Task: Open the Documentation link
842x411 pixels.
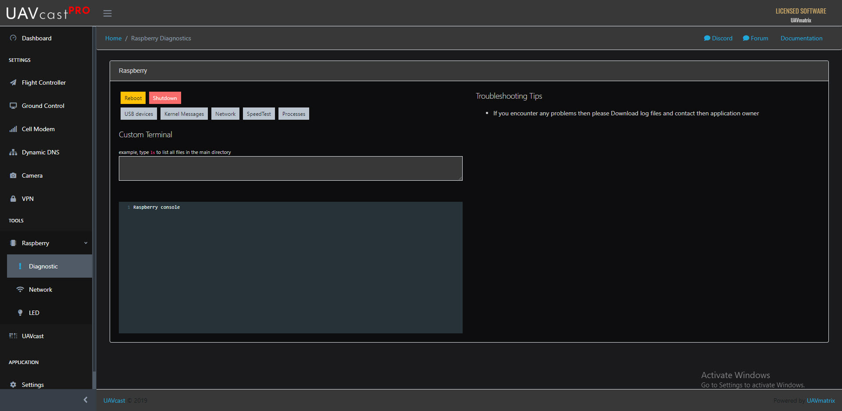Action: (x=801, y=38)
